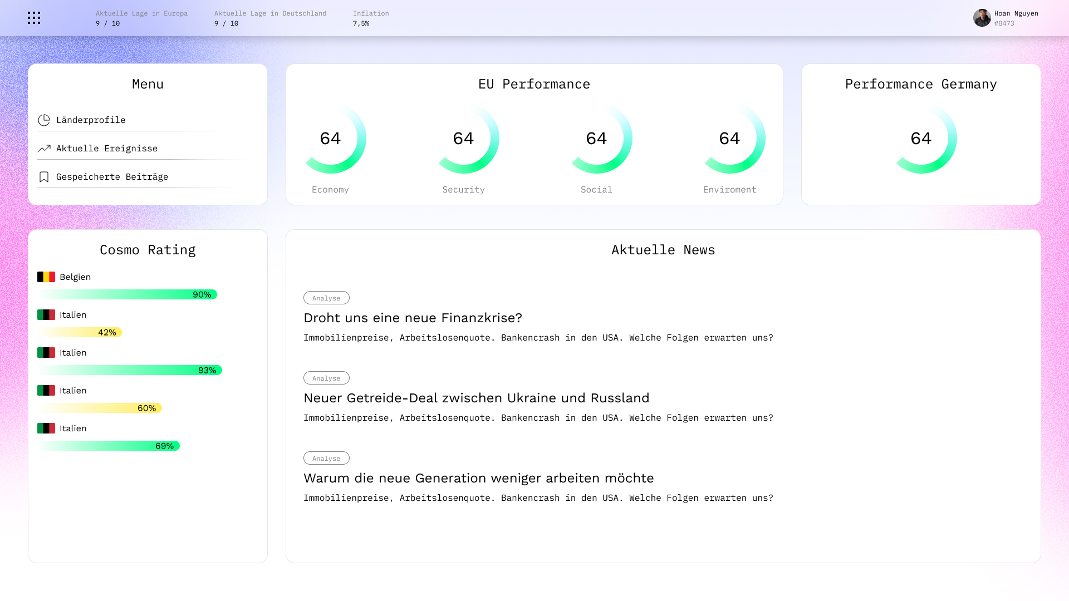Click the Analyse tag above the Finanzkrise article

click(326, 298)
